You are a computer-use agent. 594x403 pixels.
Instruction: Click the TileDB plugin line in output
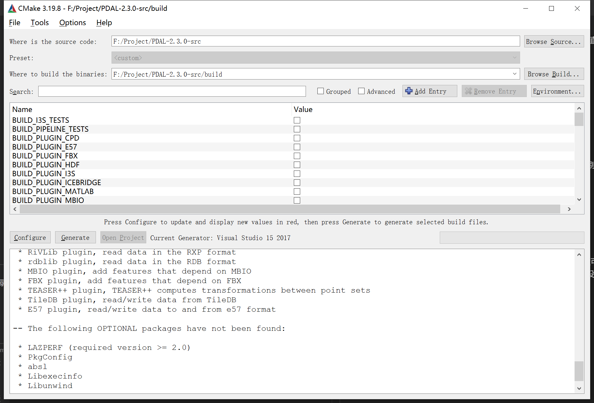(x=127, y=300)
